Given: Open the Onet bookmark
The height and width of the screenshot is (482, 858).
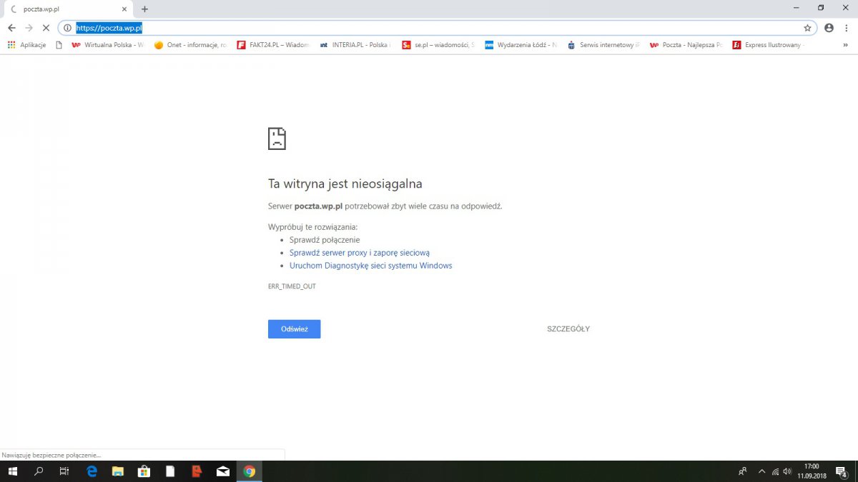Looking at the screenshot, I should click(191, 45).
